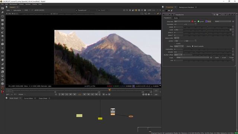The image size is (238, 134).
Task: Open rotate animation menu icon
Action: 233,27
